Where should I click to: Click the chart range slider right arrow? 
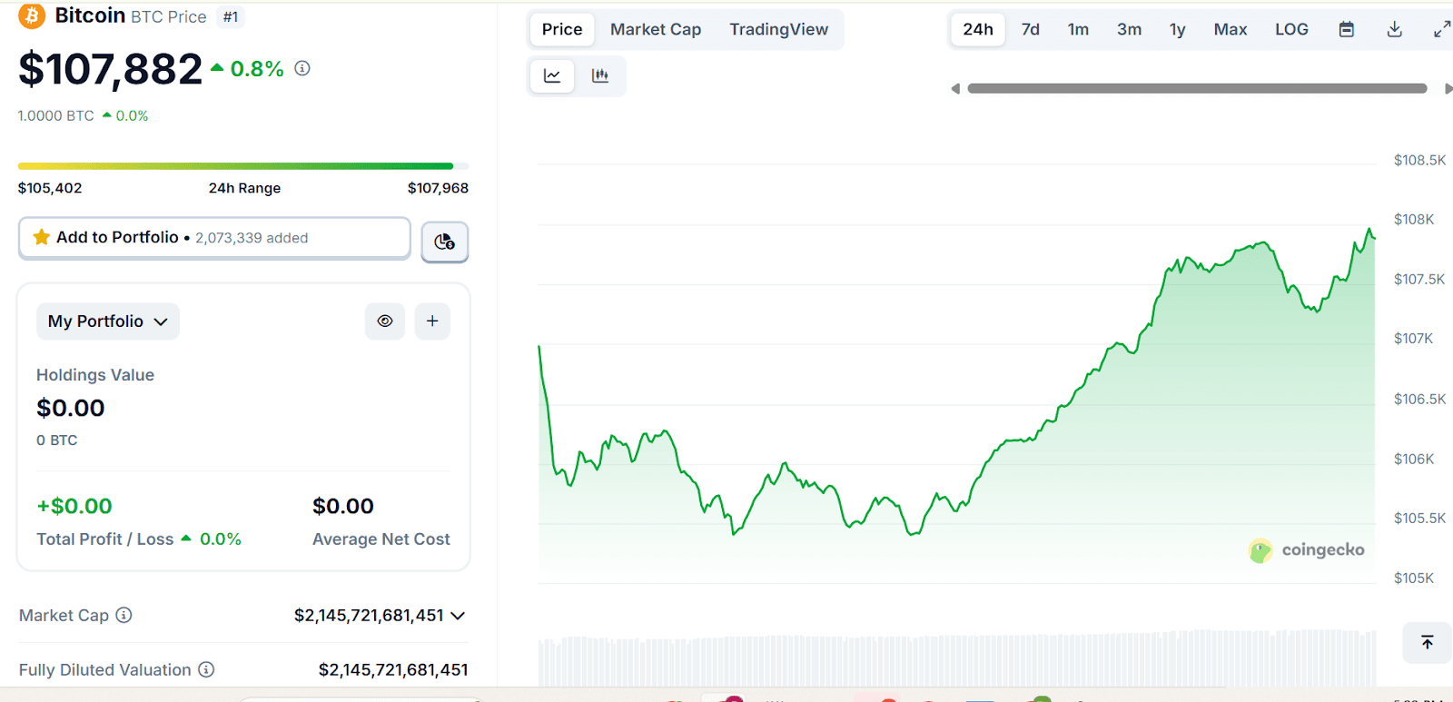point(1448,88)
